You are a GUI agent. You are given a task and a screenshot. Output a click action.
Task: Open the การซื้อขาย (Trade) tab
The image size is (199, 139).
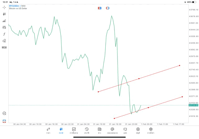[x=74, y=130]
